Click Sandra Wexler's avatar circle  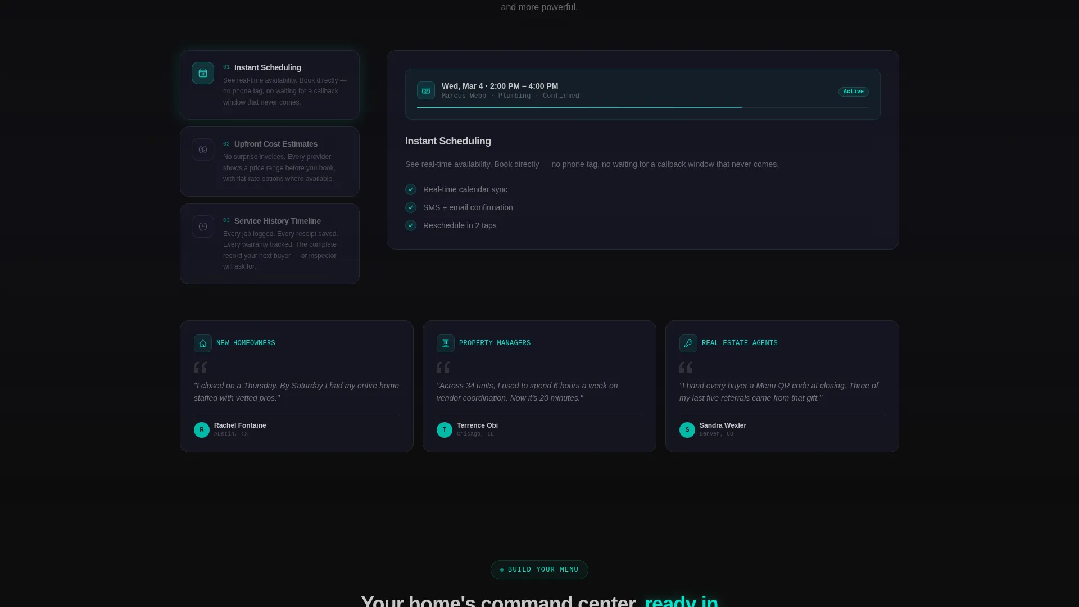click(687, 430)
